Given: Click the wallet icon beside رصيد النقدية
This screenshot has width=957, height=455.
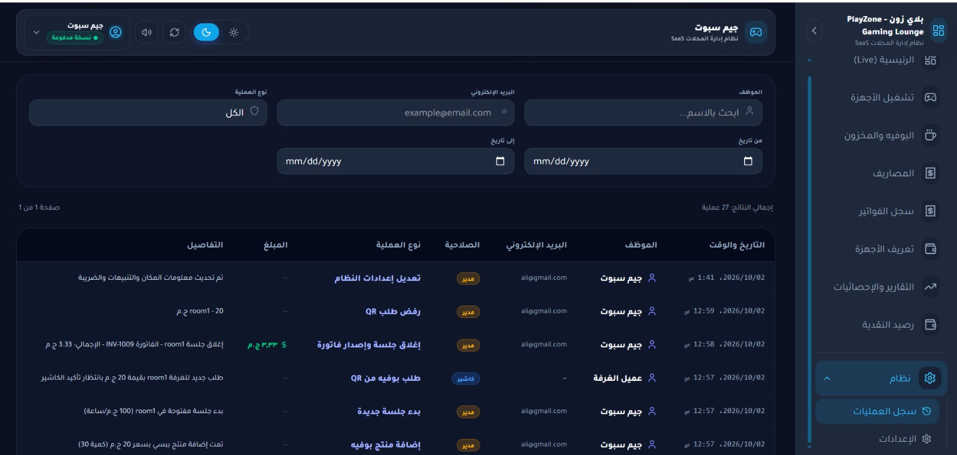Looking at the screenshot, I should [x=930, y=324].
